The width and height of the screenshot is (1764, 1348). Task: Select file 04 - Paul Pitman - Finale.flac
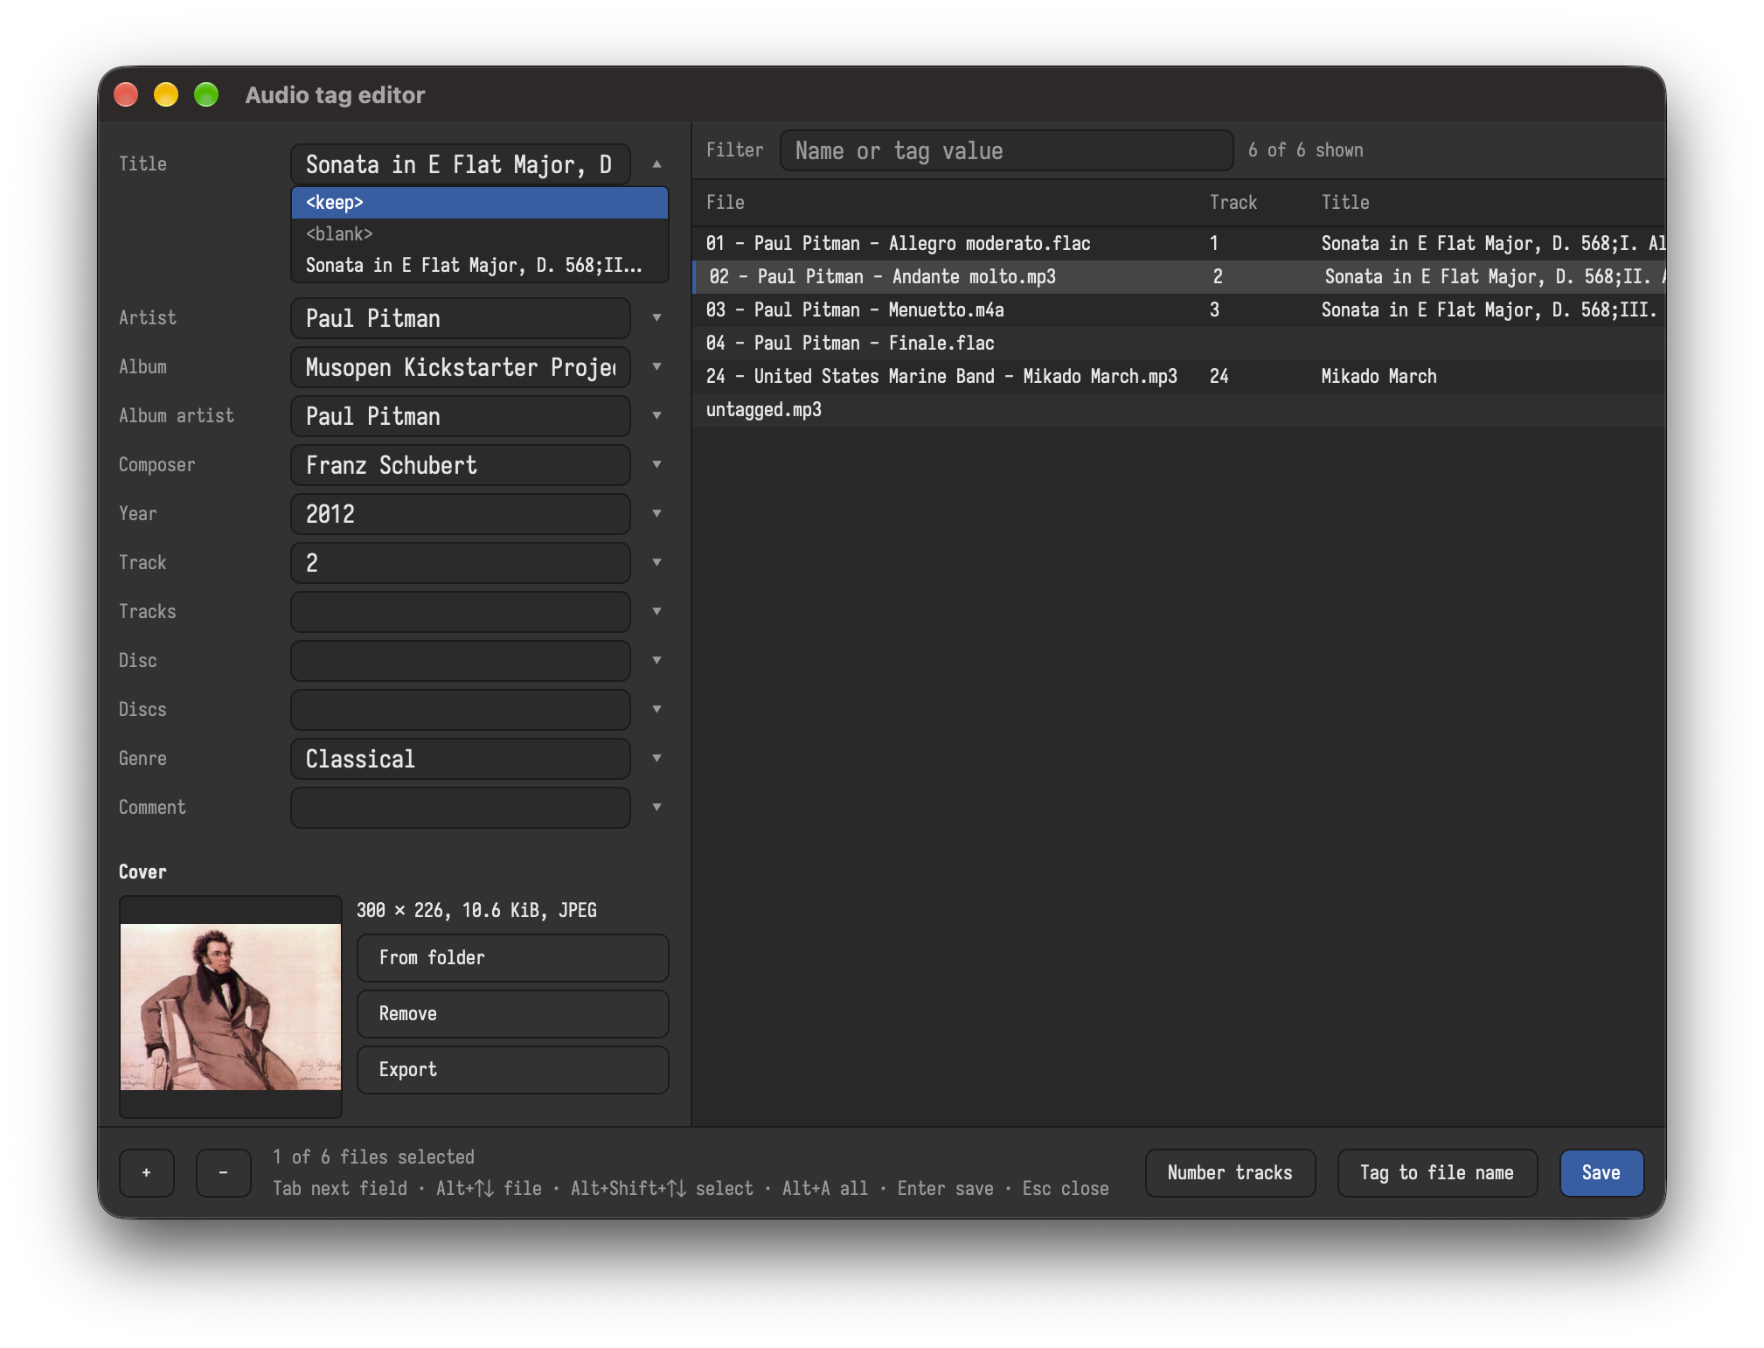(x=1179, y=343)
